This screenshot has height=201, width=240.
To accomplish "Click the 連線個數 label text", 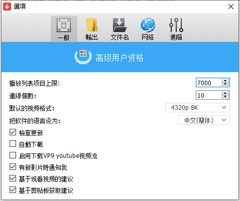I will coord(23,96).
